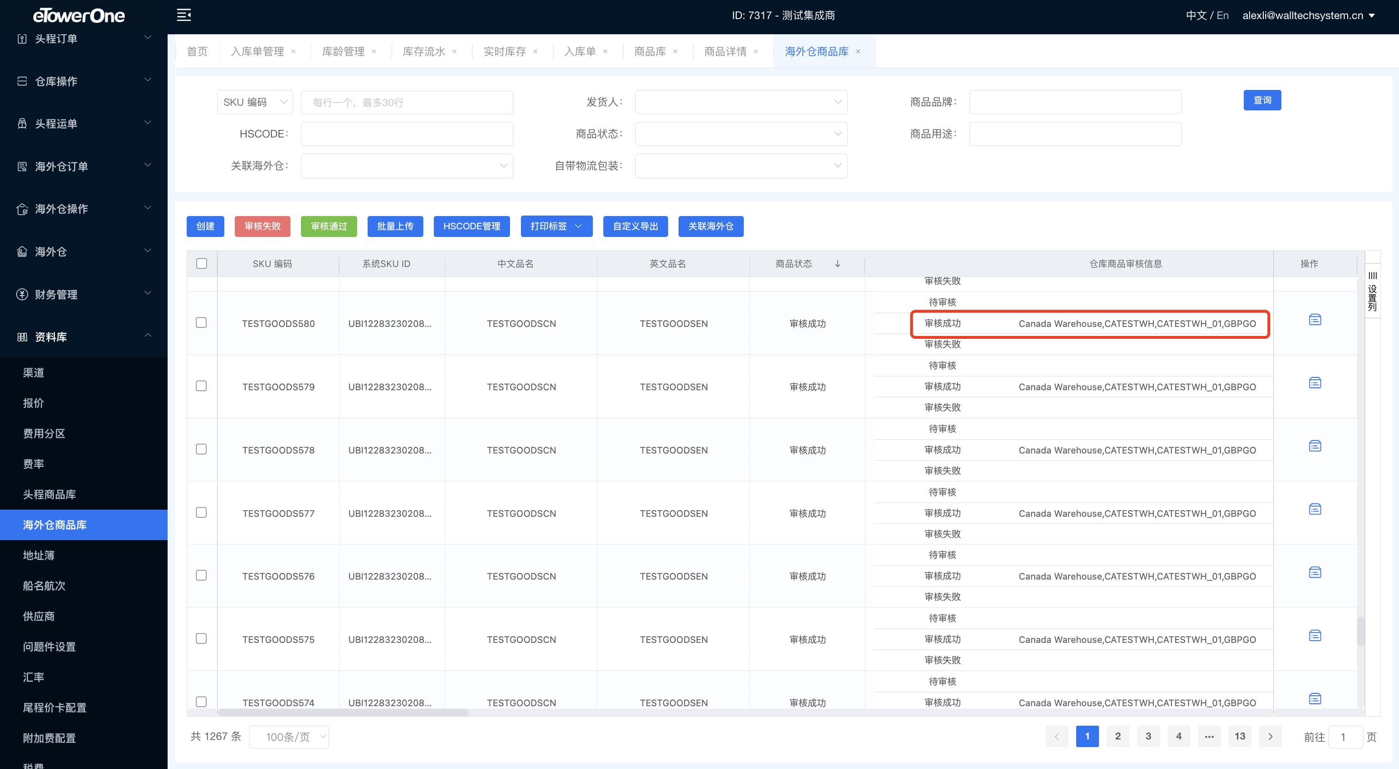Screen dimensions: 1399x769
Task: Collapse the sidebar with the hamburger icon
Action: tap(183, 15)
